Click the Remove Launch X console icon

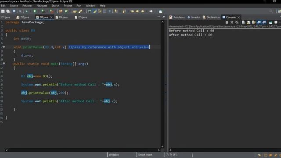coord(232,22)
